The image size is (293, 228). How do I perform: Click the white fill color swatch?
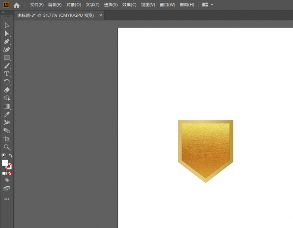[5, 163]
